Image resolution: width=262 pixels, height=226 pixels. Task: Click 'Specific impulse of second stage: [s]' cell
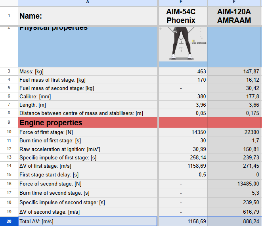[x=88, y=203]
